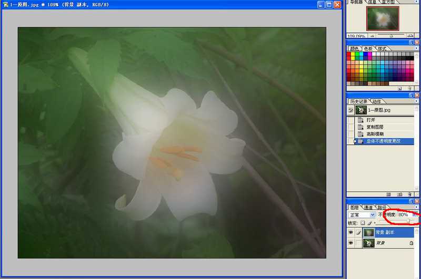Click the Navigator preview thumbnail of the flower
This screenshot has height=279, width=421.
coord(383,18)
